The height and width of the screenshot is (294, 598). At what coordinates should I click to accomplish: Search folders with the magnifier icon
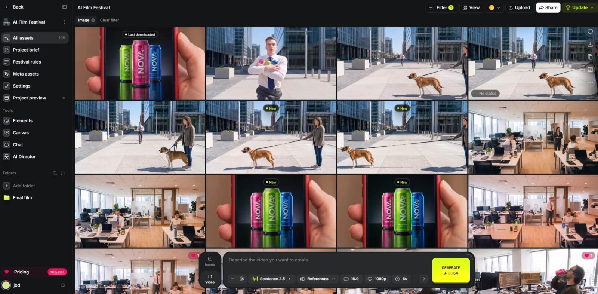(x=55, y=173)
